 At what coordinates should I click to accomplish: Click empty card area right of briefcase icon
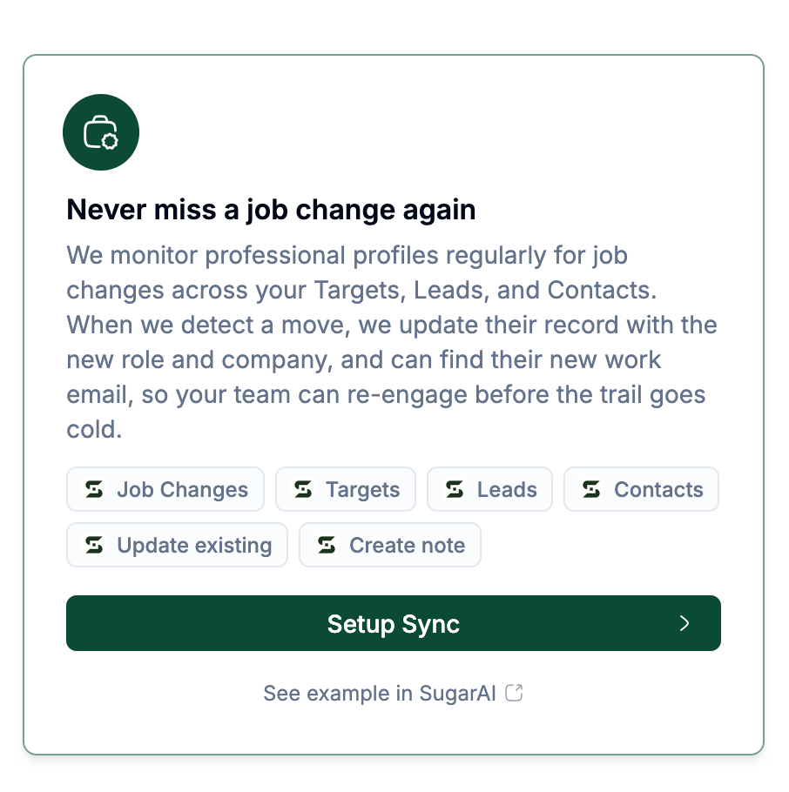(x=445, y=132)
